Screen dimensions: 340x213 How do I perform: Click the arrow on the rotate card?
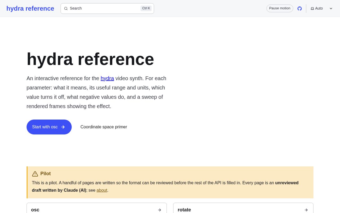tap(306, 210)
